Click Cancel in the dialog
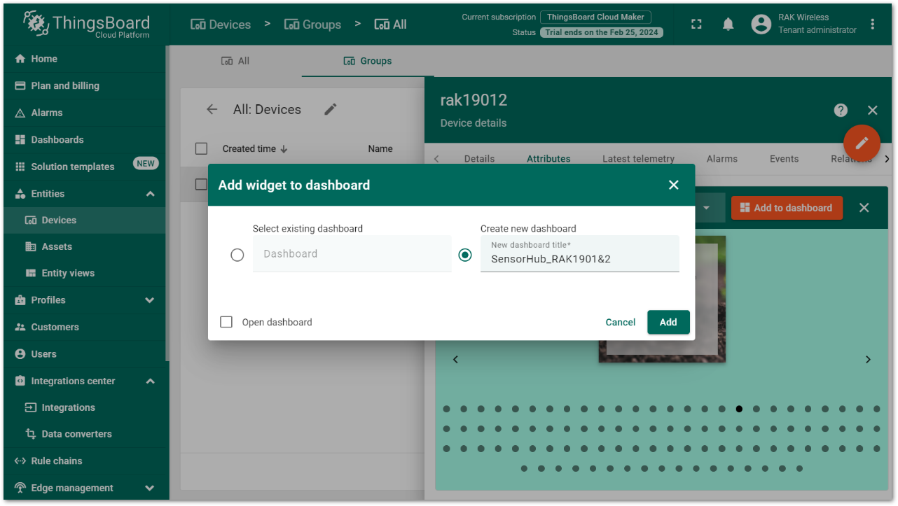 [621, 322]
